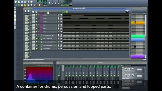Image resolution: width=162 pixels, height=91 pixels.
Task: Select the green clip in Song Editor
Action: click(x=138, y=36)
